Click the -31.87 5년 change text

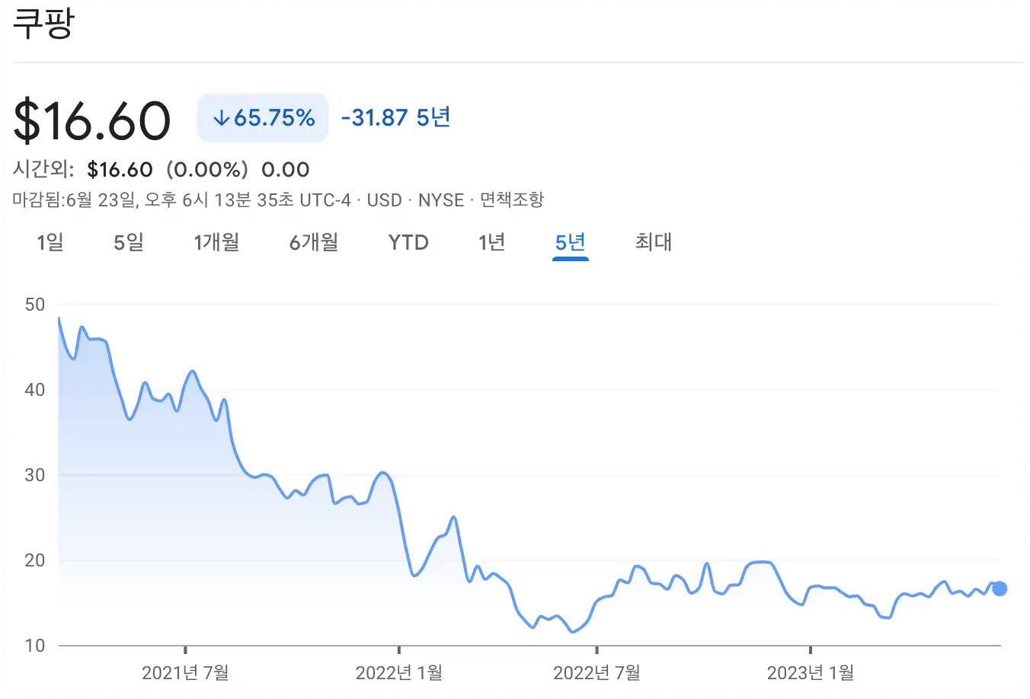(395, 117)
